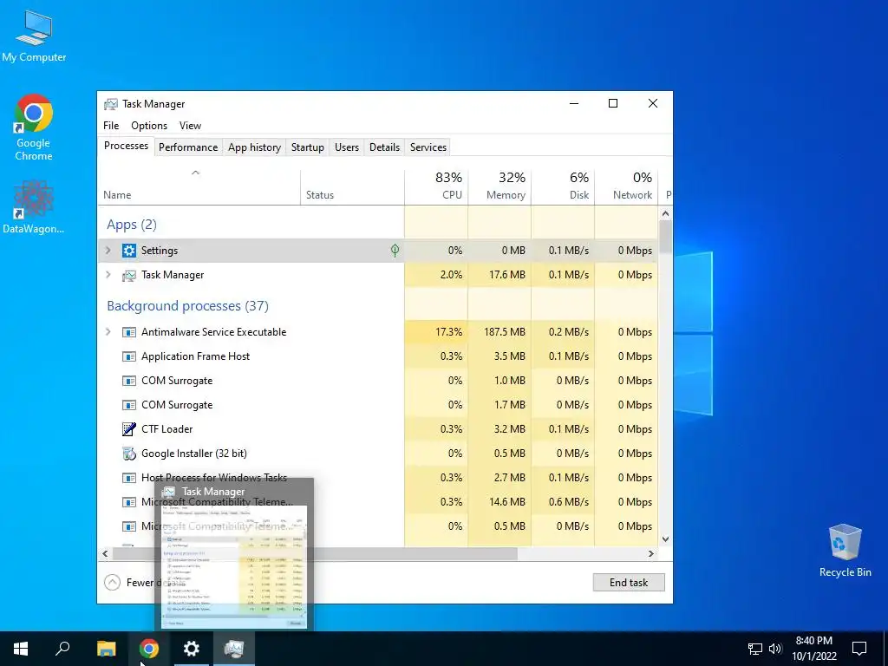888x666 pixels.
Task: Expand the Settings app row
Action: pyautogui.click(x=108, y=251)
